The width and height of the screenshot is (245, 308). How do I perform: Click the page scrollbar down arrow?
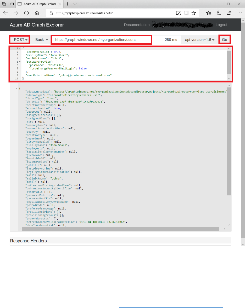pyautogui.click(x=243, y=244)
